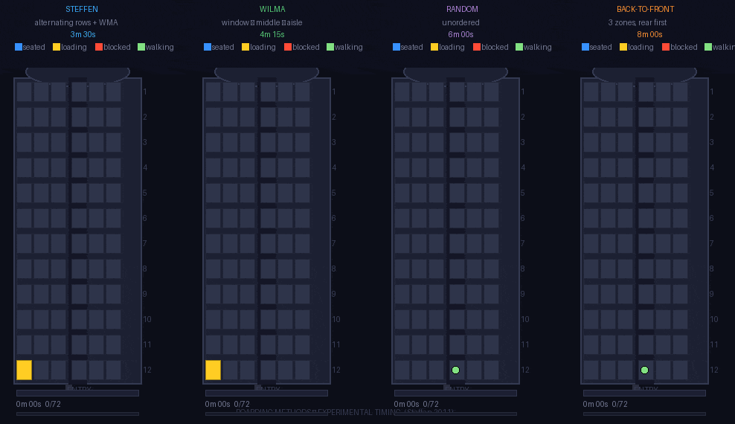Click the '3 zones, rear first' subtitle
This screenshot has width=735, height=424.
(638, 22)
